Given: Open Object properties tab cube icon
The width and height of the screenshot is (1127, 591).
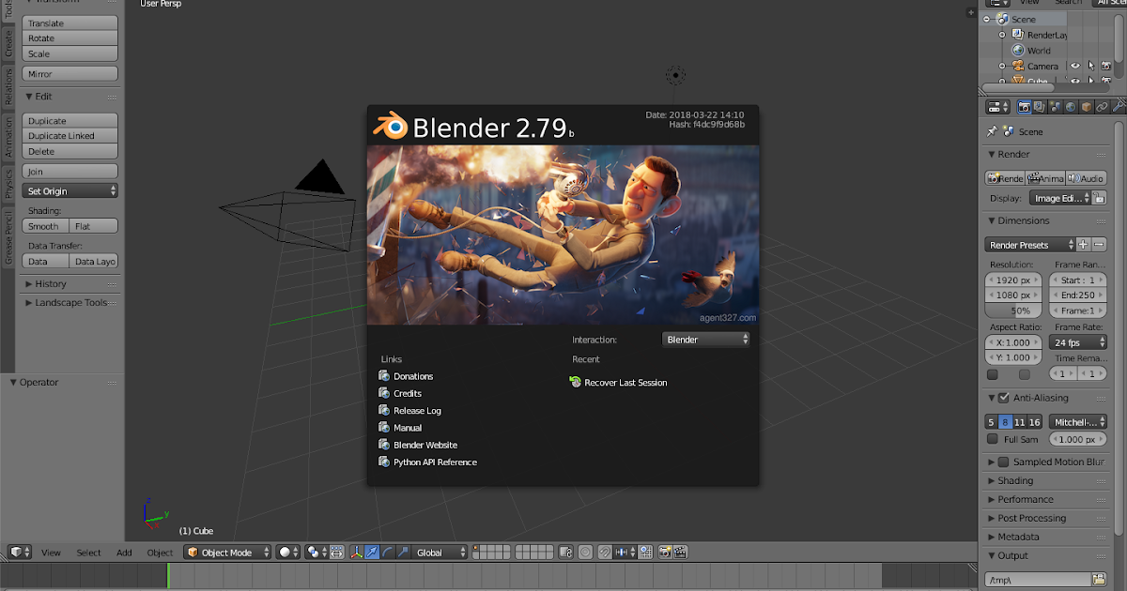Looking at the screenshot, I should [1086, 107].
